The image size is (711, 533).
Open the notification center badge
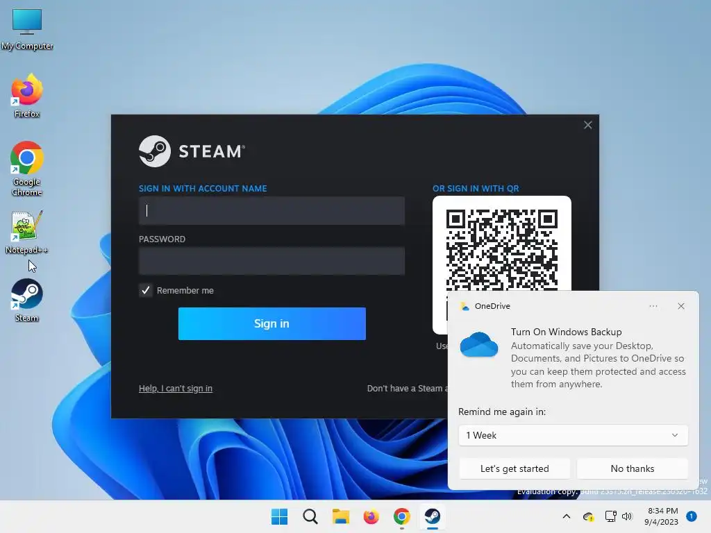pos(691,516)
